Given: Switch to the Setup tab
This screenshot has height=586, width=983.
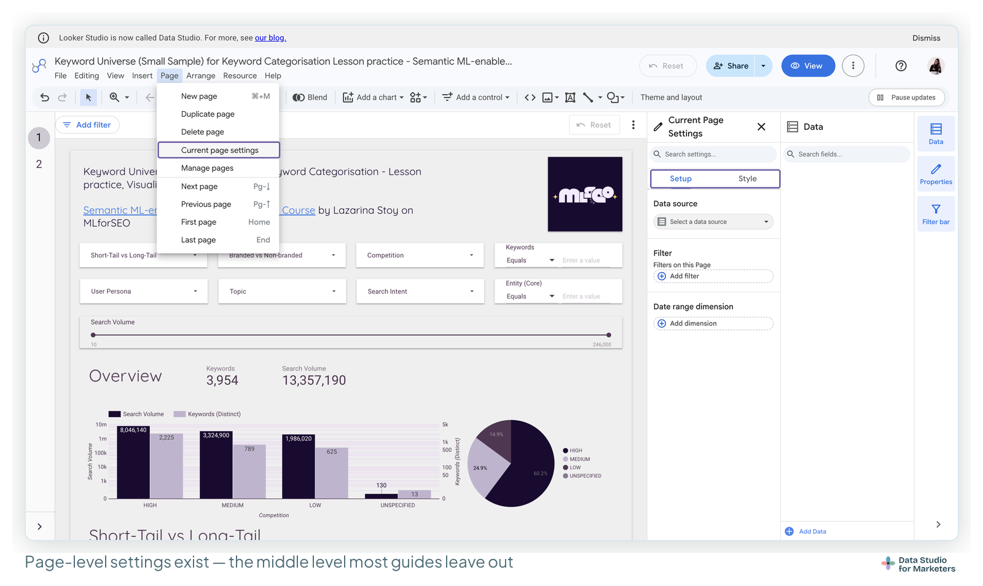Looking at the screenshot, I should tap(681, 179).
